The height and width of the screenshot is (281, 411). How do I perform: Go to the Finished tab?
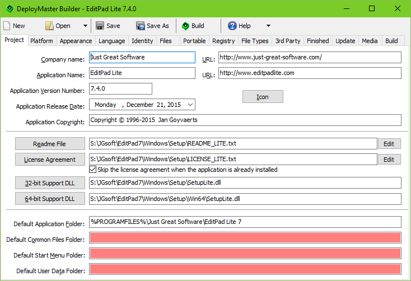318,41
